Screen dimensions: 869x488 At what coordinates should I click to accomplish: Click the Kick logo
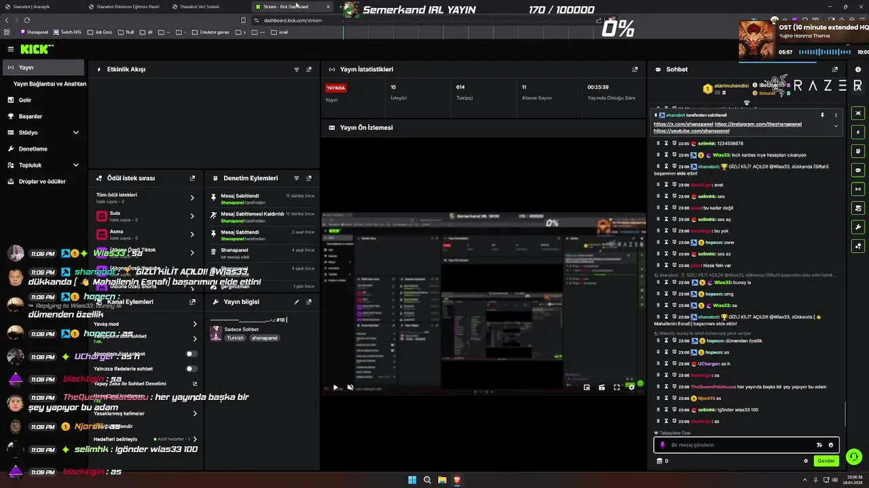pyautogui.click(x=35, y=49)
